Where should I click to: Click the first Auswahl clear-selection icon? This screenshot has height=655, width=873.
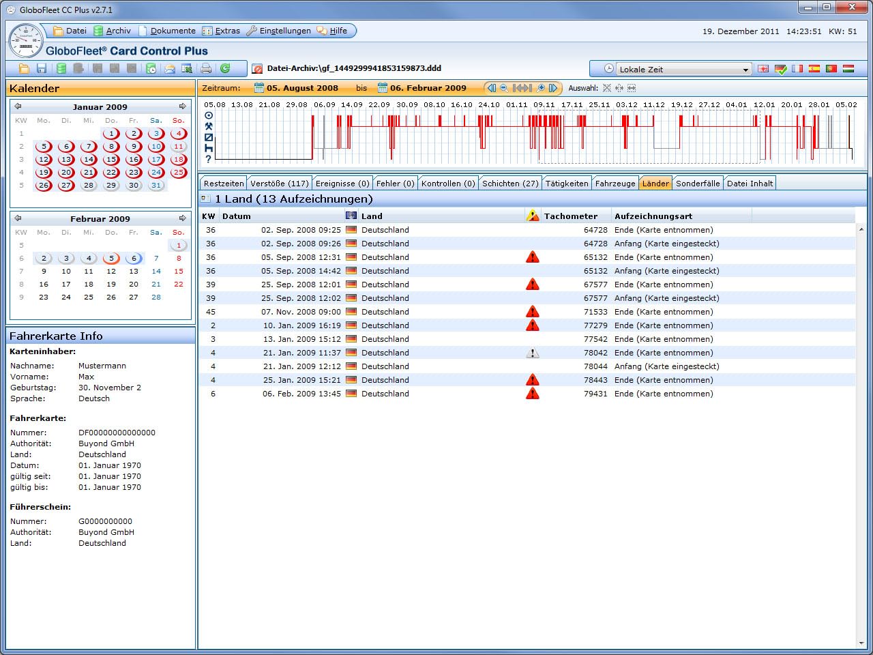click(x=607, y=88)
